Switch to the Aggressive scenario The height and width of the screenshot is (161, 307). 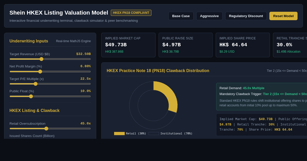pos(209,16)
